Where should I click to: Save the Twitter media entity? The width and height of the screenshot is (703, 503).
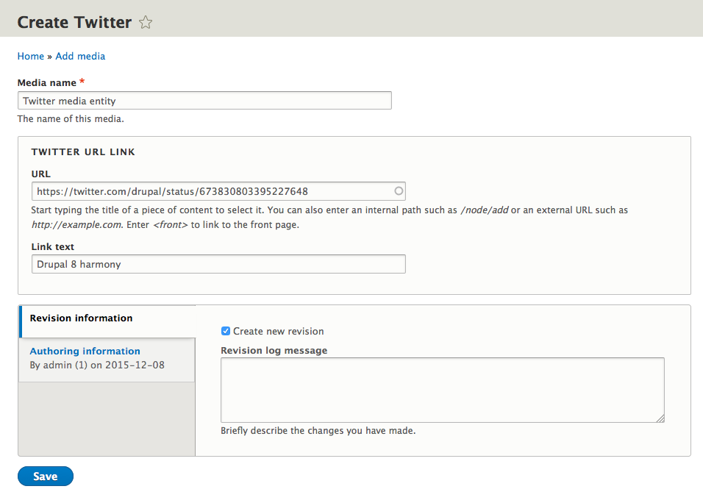(x=46, y=476)
